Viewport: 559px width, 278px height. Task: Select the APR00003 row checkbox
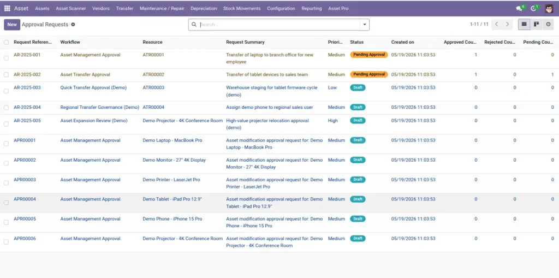[6, 183]
